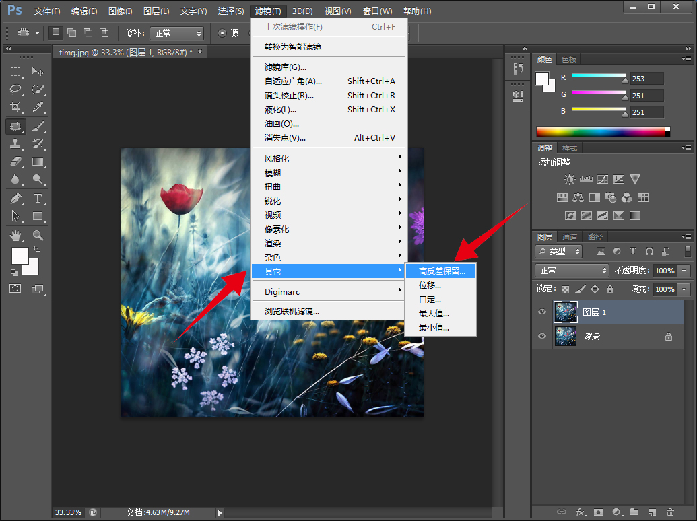Select the Brush tool
Screen dimensions: 697x521
click(x=38, y=127)
